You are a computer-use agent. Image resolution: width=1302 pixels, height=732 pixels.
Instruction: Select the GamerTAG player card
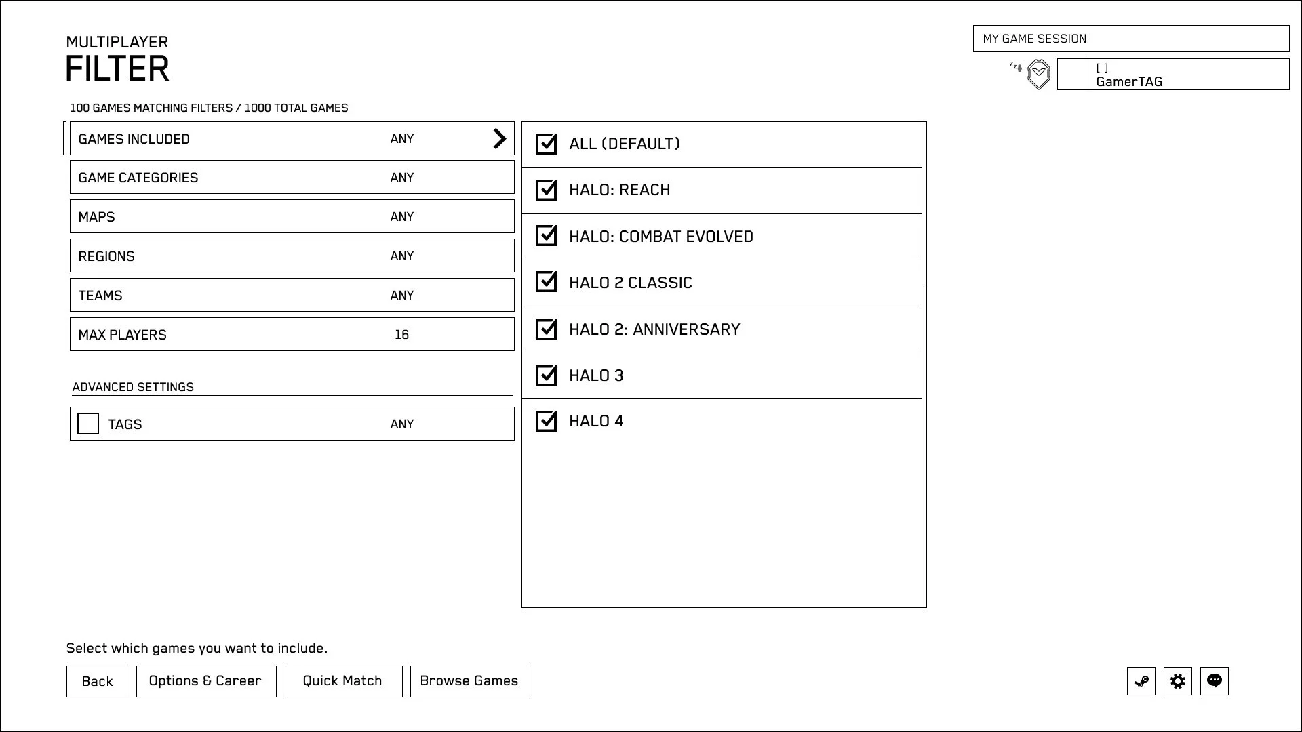(x=1173, y=75)
